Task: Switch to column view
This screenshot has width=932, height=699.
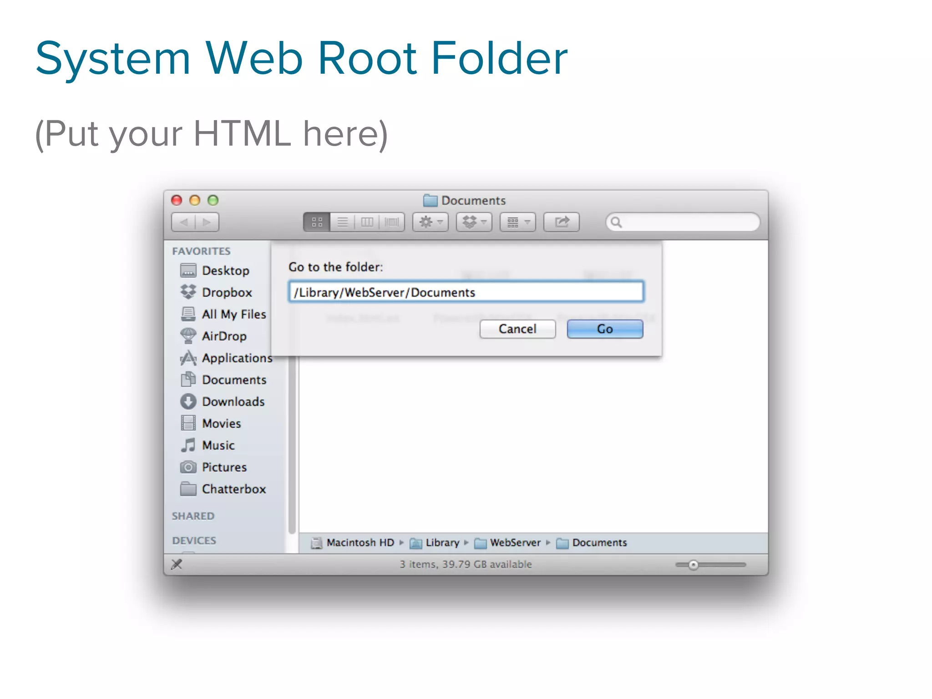Action: 367,222
